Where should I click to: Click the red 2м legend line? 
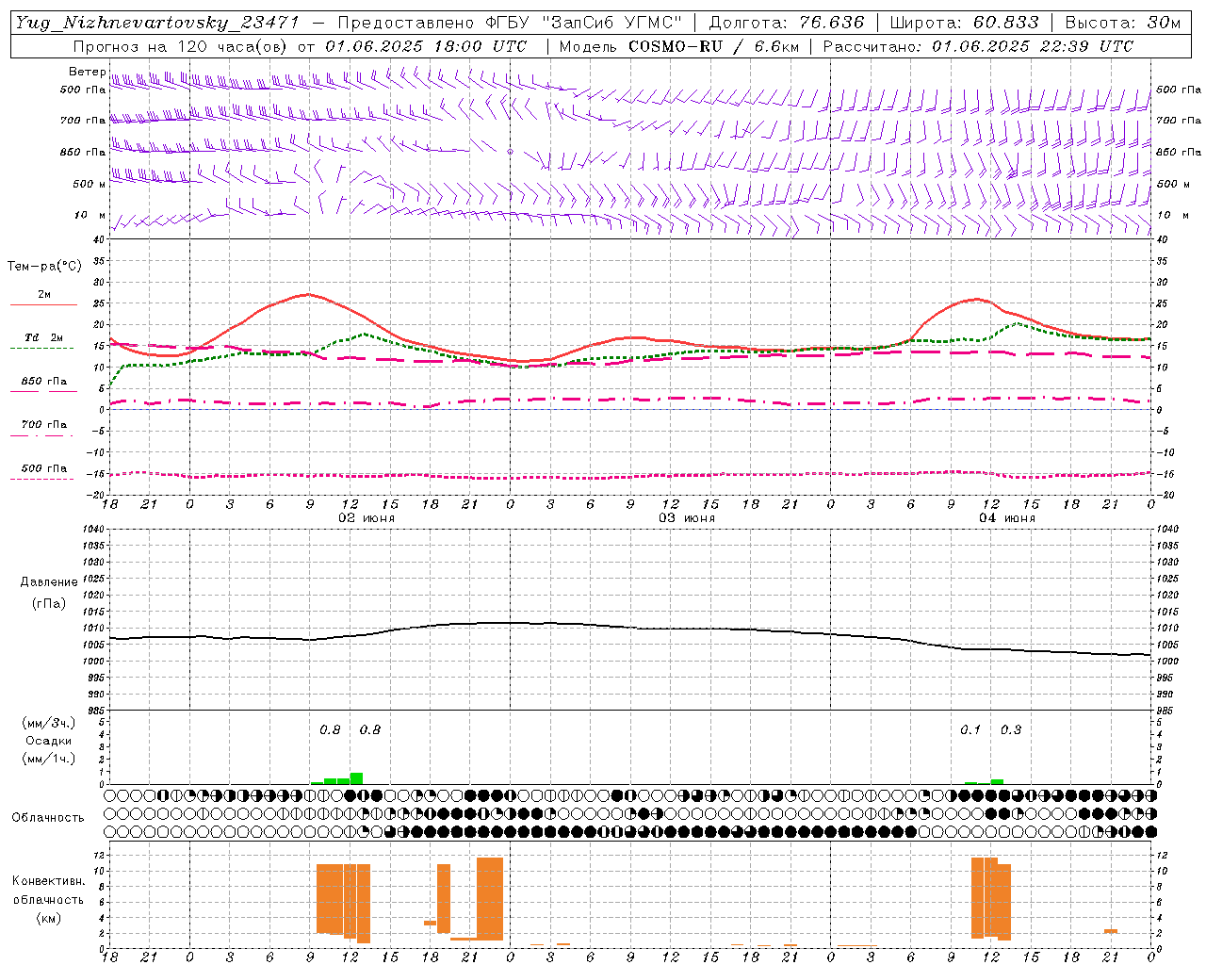pos(43,305)
